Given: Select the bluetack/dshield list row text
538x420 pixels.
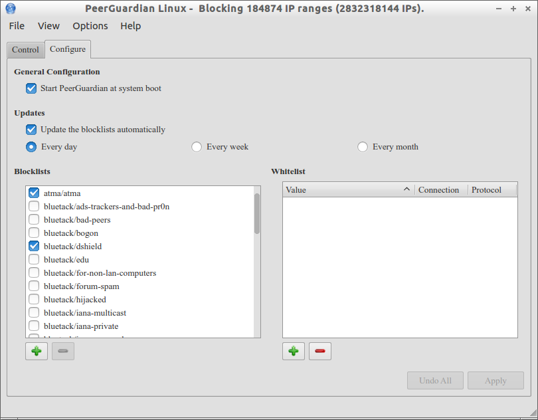Looking at the screenshot, I should 73,247.
